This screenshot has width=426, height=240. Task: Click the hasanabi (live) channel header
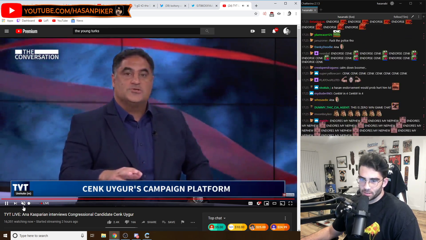(x=346, y=17)
